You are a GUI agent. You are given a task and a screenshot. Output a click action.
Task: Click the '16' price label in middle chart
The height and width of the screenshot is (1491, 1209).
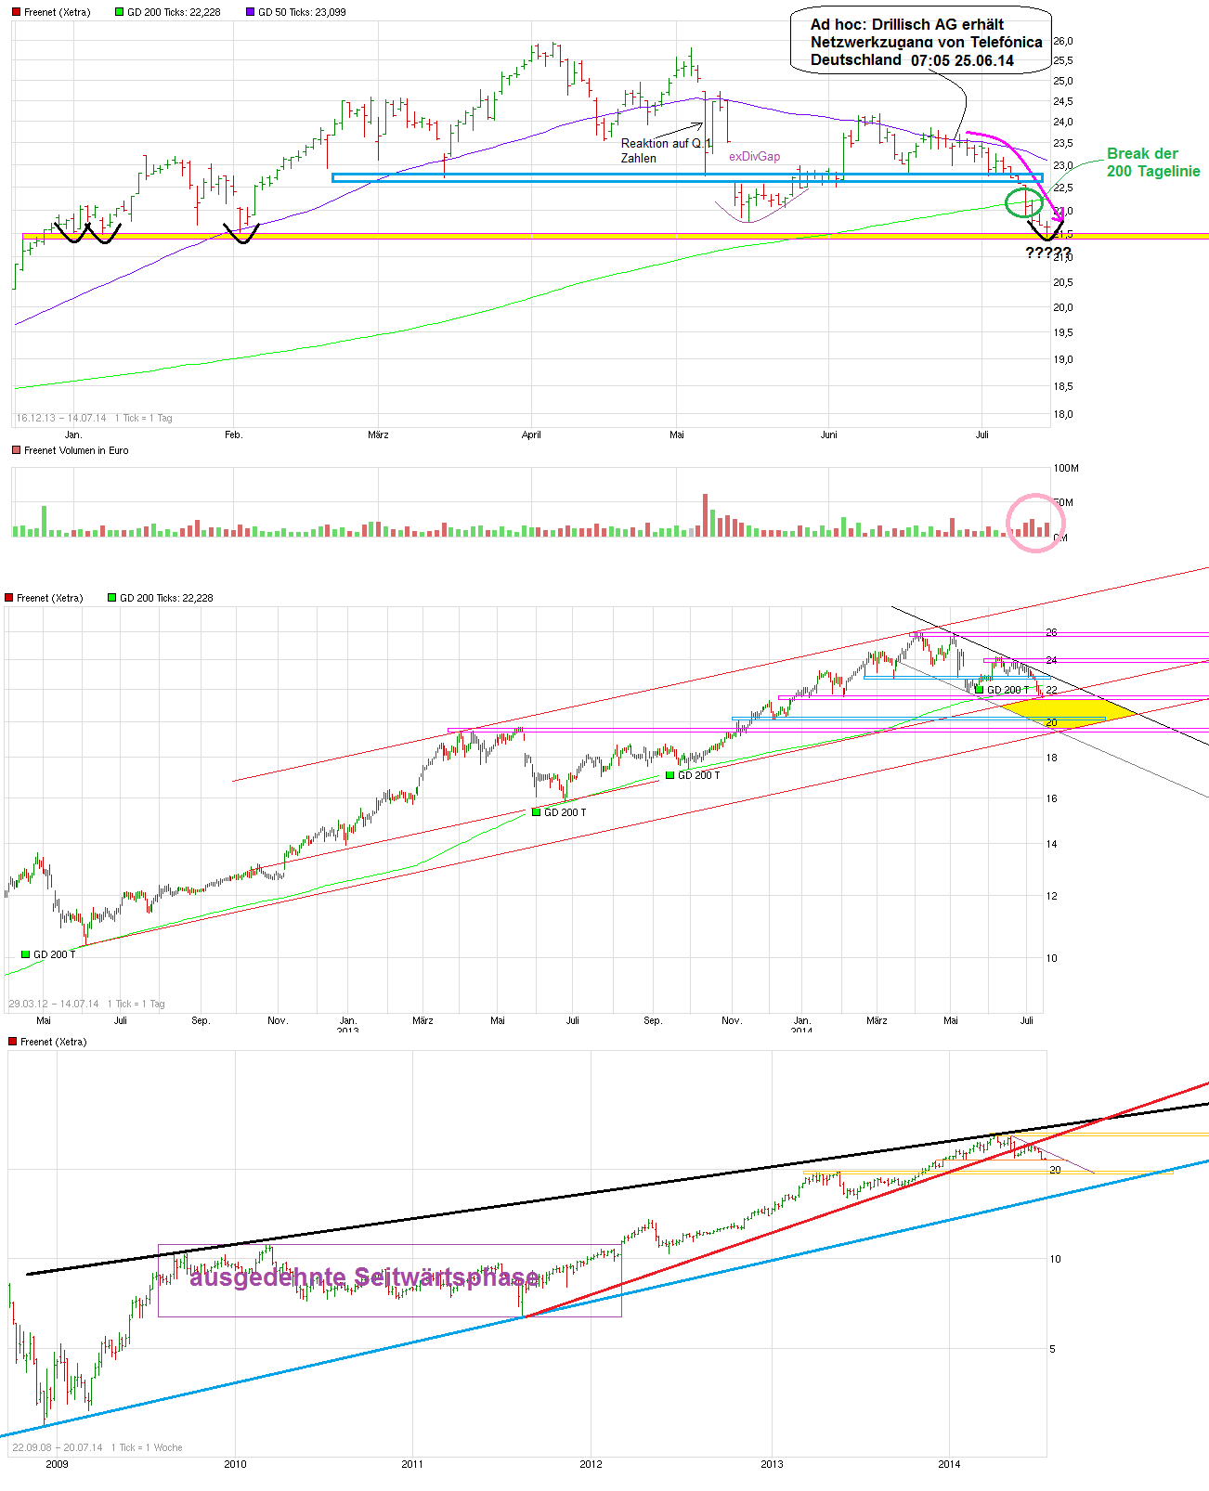pos(1051,798)
